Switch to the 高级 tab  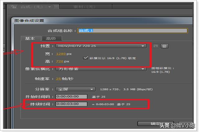click(x=51, y=38)
